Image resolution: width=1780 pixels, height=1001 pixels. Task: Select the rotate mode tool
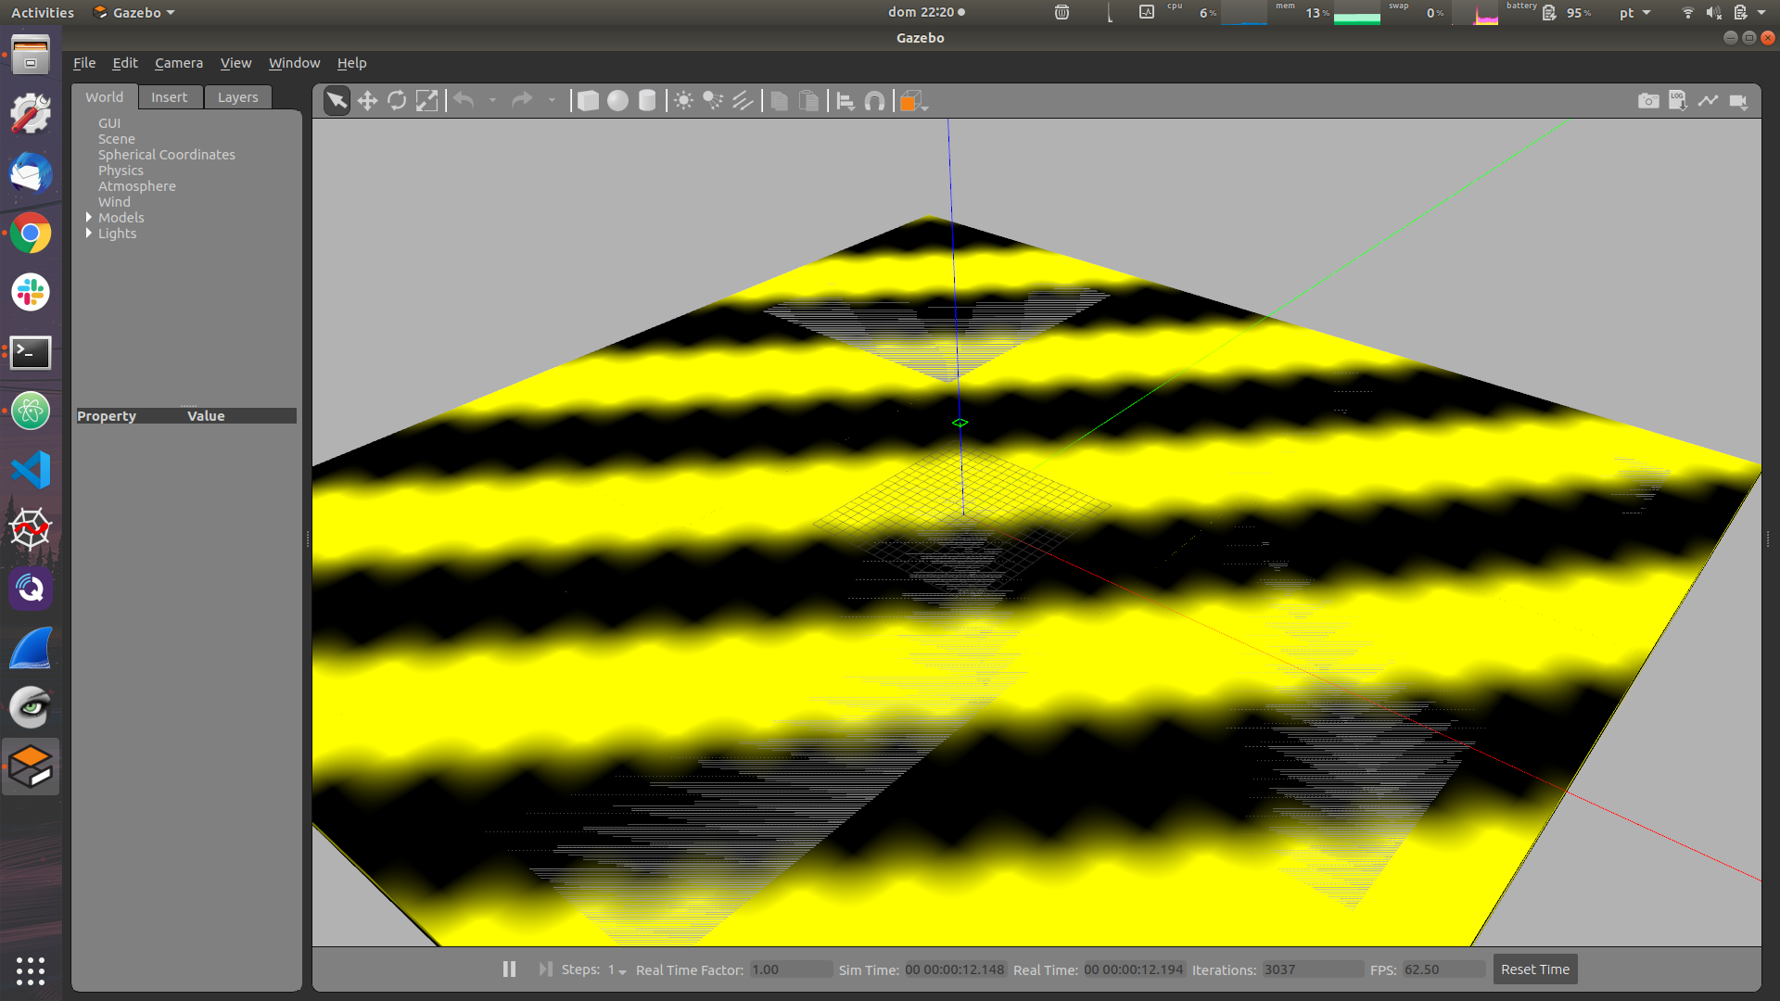coord(397,101)
